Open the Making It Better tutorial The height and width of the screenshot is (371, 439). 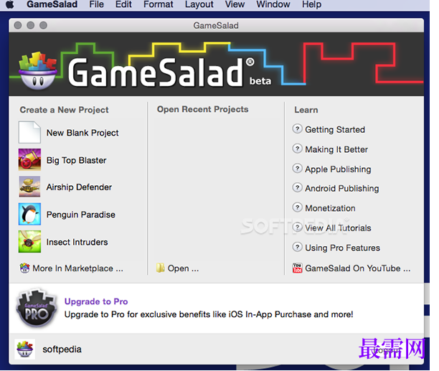pyautogui.click(x=336, y=149)
